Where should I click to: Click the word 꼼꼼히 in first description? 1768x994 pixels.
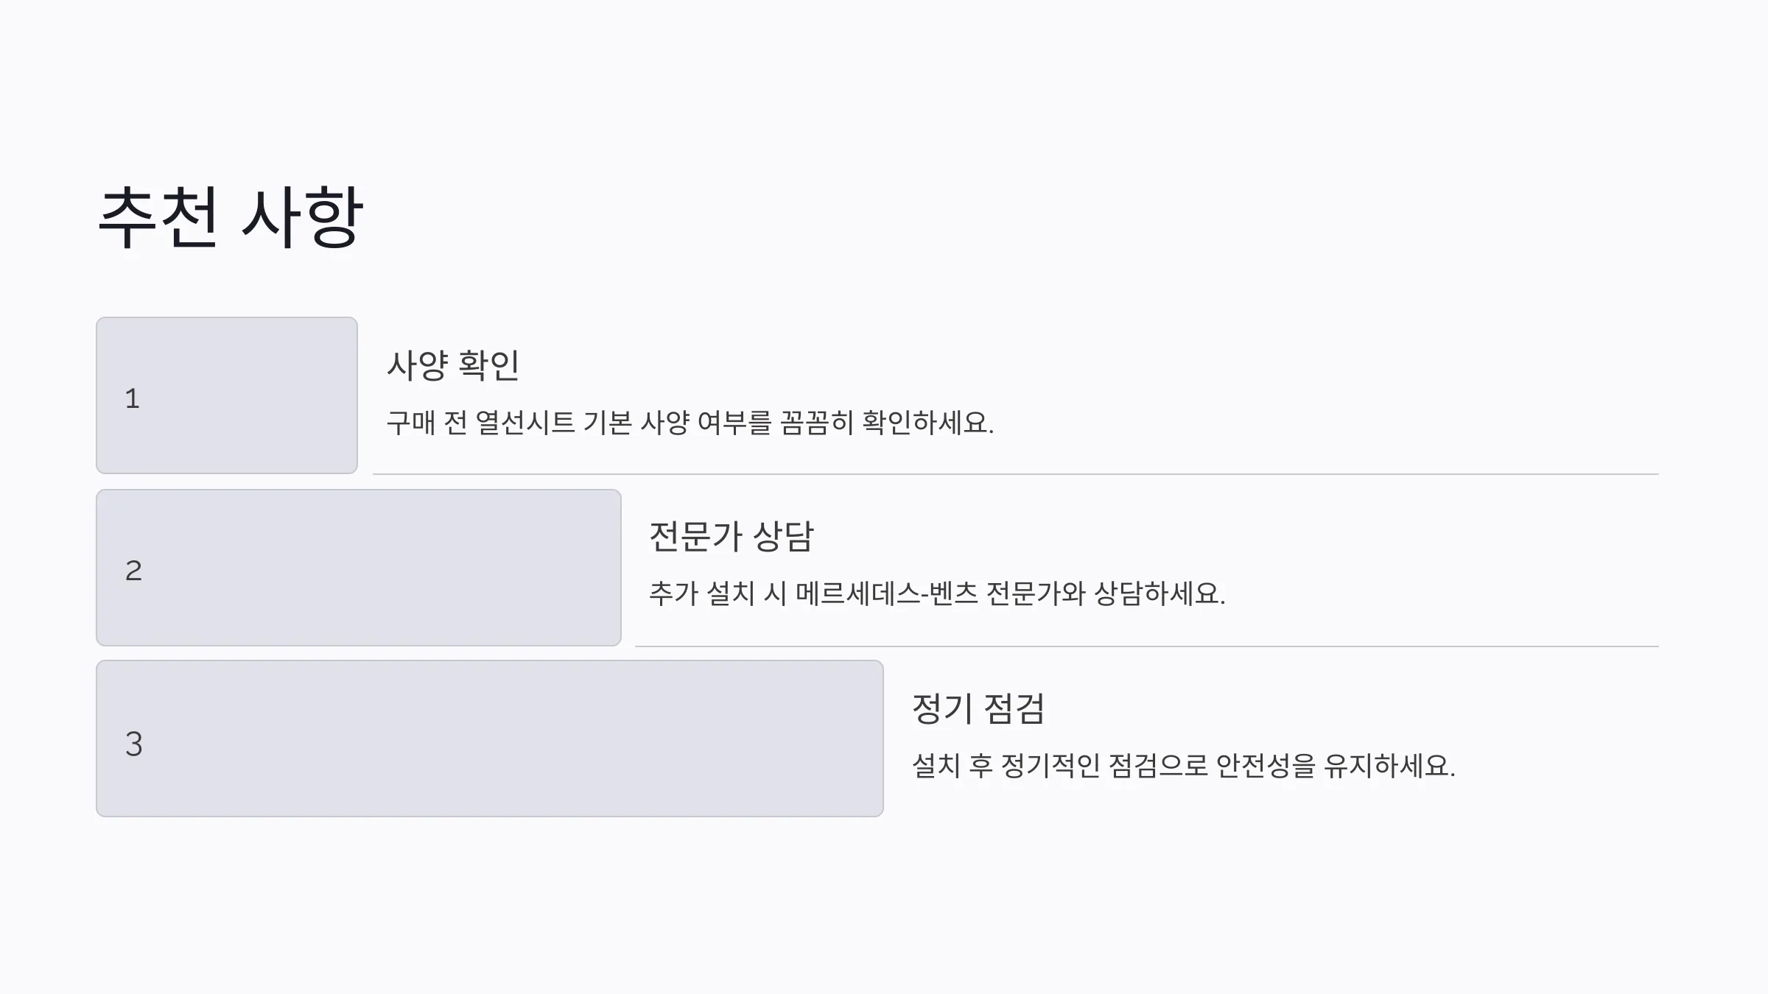point(816,423)
